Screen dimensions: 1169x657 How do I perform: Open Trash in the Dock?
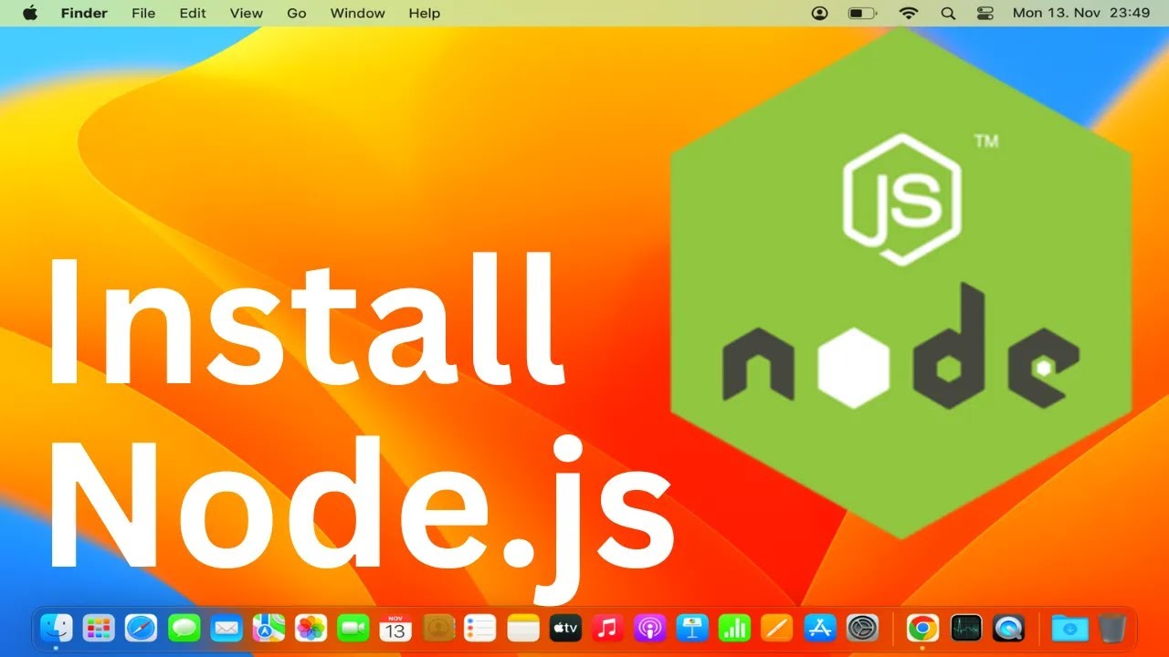point(1112,628)
